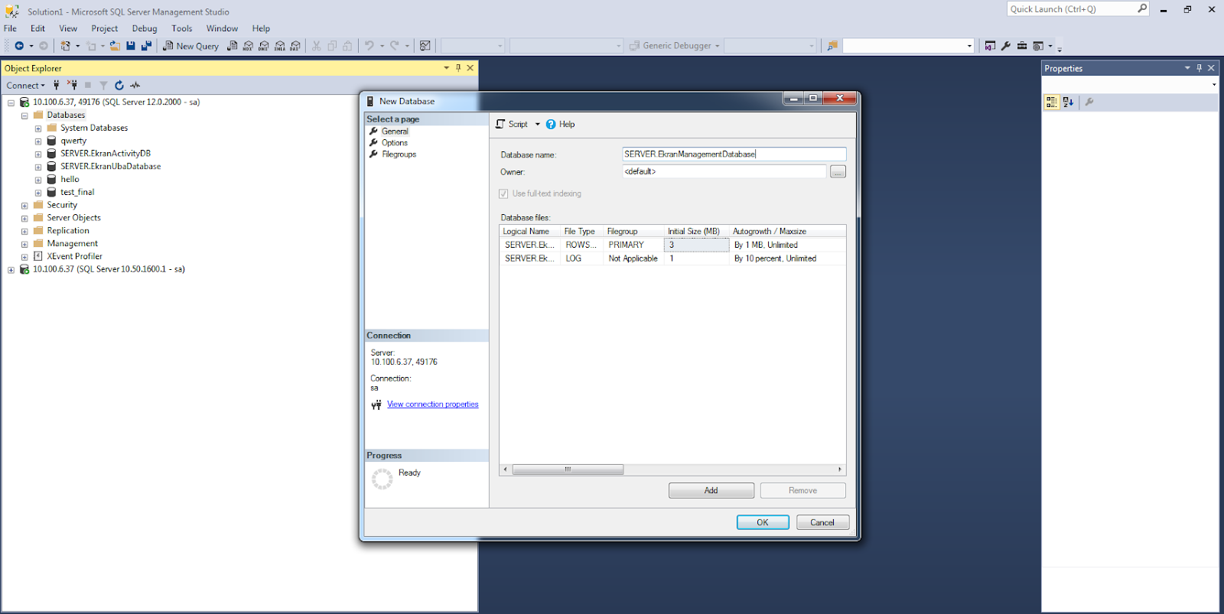1224x614 pixels.
Task: Toggle the Use full-text indexing checkbox
Action: [x=503, y=193]
